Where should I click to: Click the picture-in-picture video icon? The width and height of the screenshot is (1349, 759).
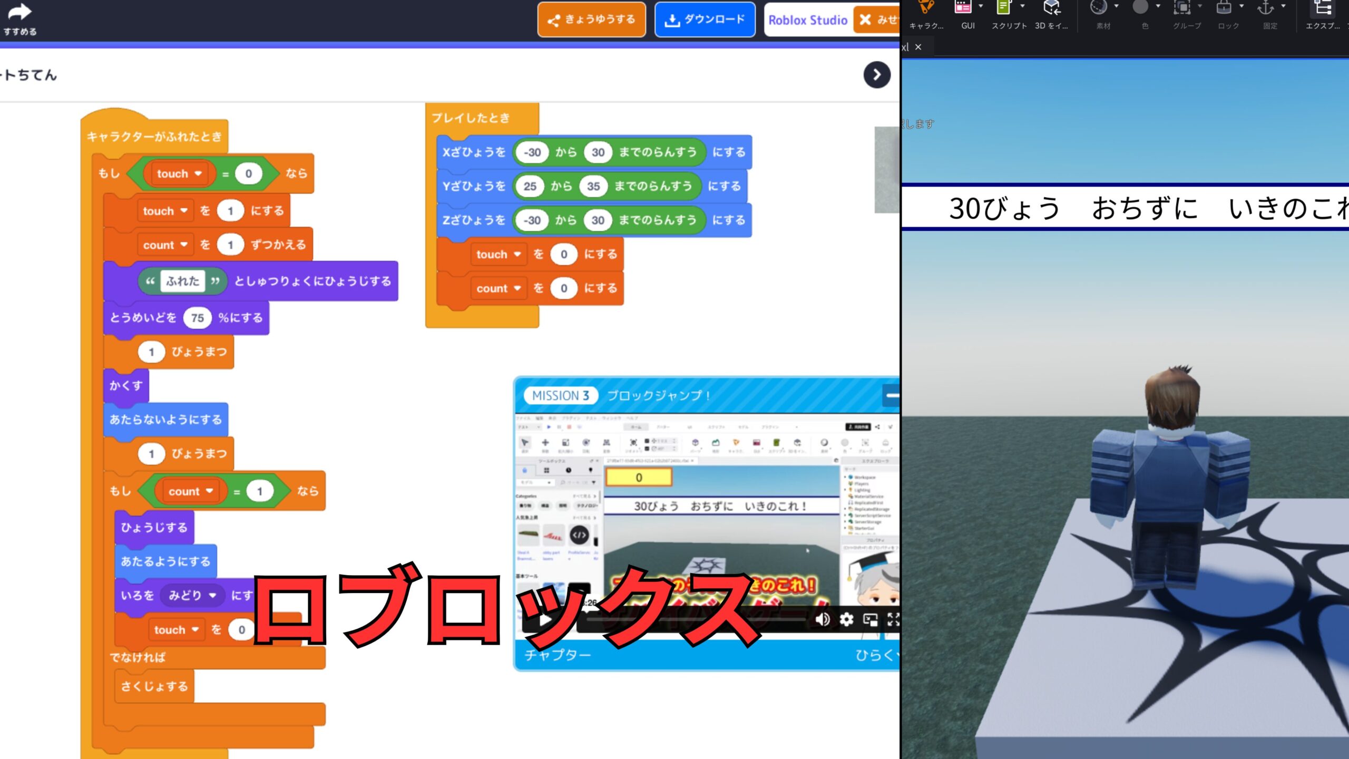click(x=870, y=620)
